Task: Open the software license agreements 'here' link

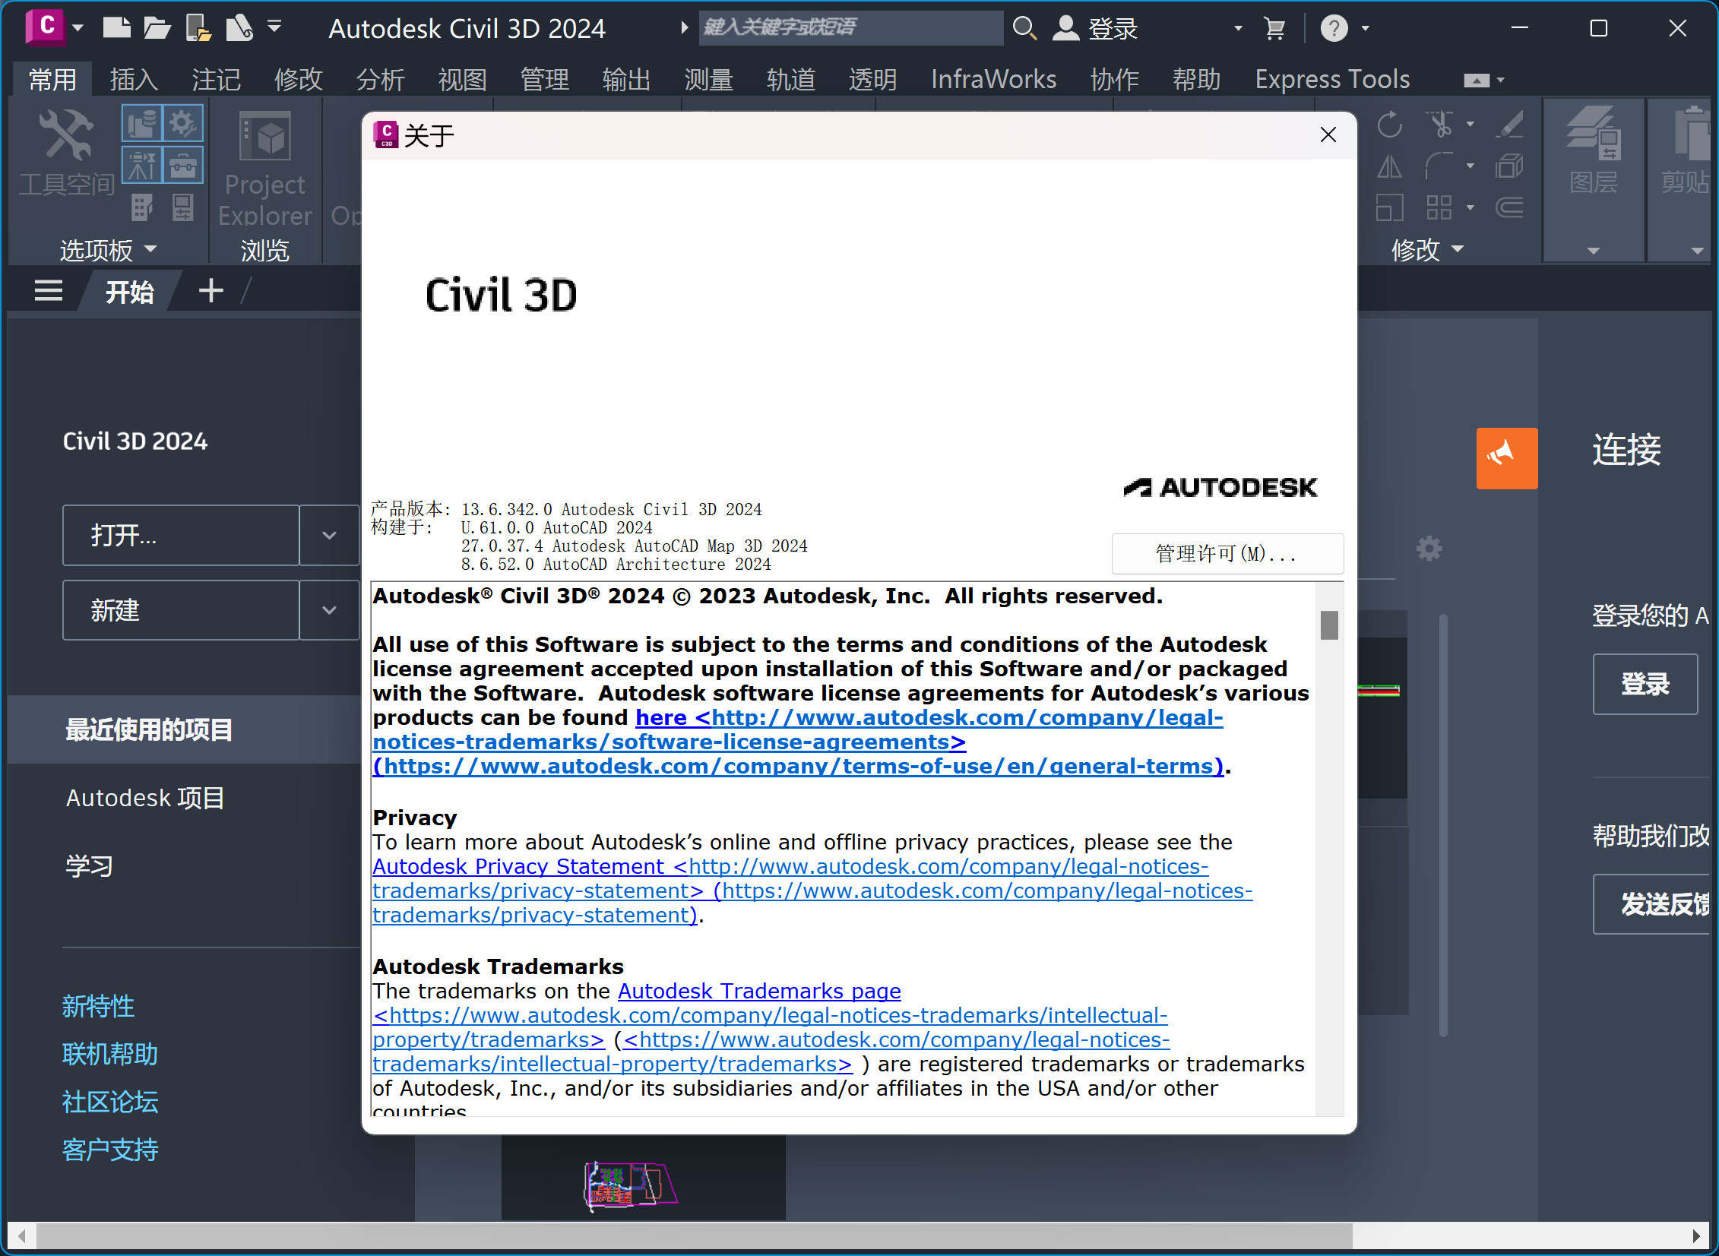Action: [660, 718]
